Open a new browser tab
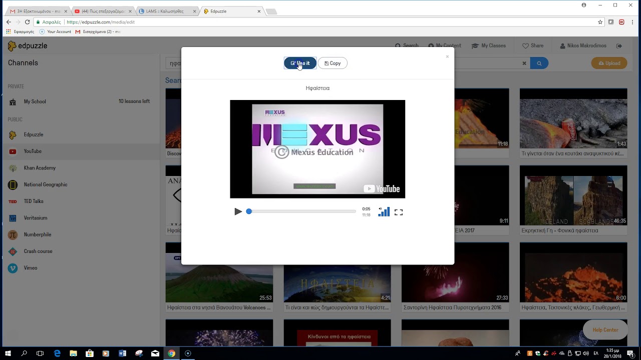 [271, 11]
